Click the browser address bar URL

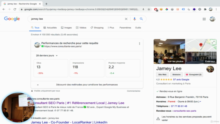(x=82, y=9)
